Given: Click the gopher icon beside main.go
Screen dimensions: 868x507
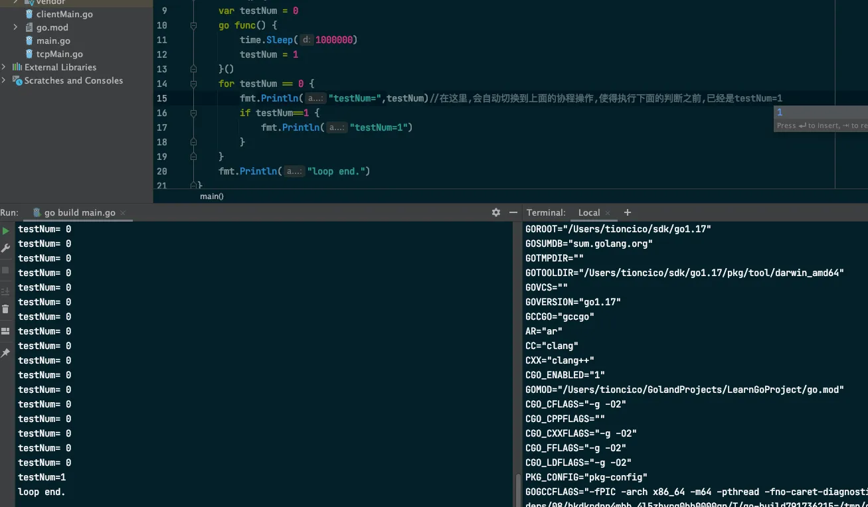Looking at the screenshot, I should (29, 40).
